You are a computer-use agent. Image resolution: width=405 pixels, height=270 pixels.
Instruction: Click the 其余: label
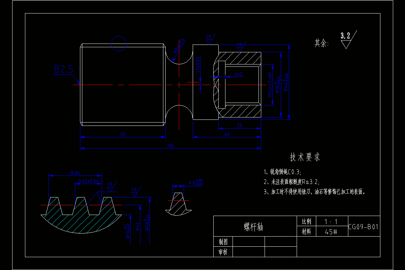[x=321, y=43]
